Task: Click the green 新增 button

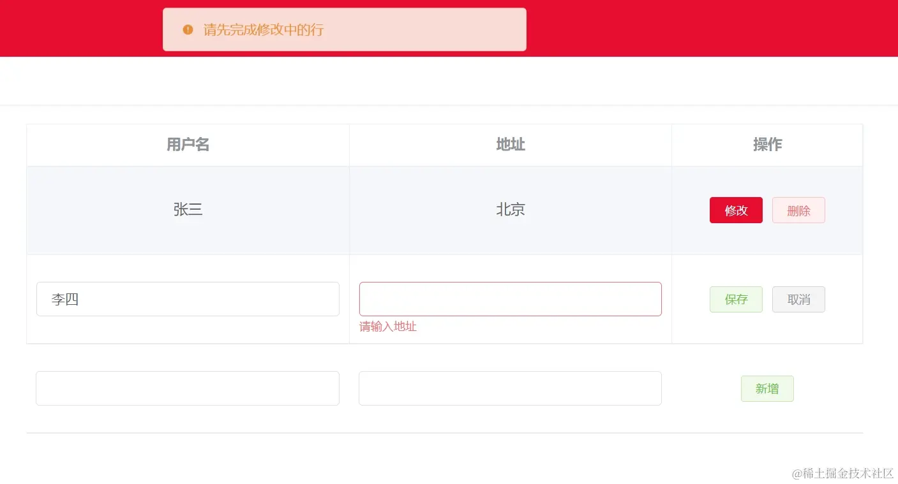Action: coord(767,389)
